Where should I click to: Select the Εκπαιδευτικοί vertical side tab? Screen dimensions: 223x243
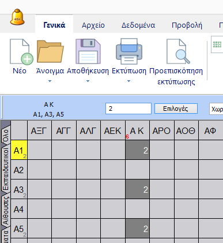coord(6,169)
